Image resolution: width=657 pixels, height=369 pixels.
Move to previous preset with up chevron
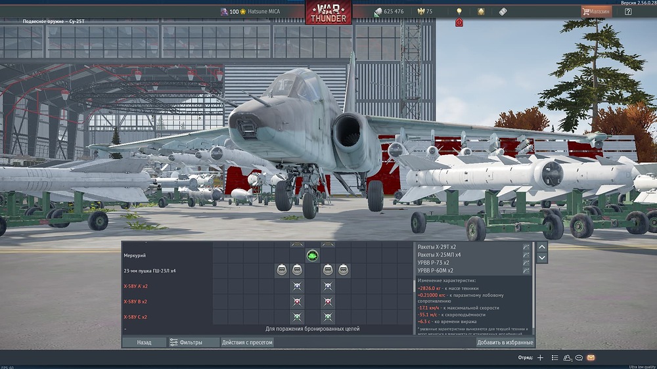(x=542, y=247)
